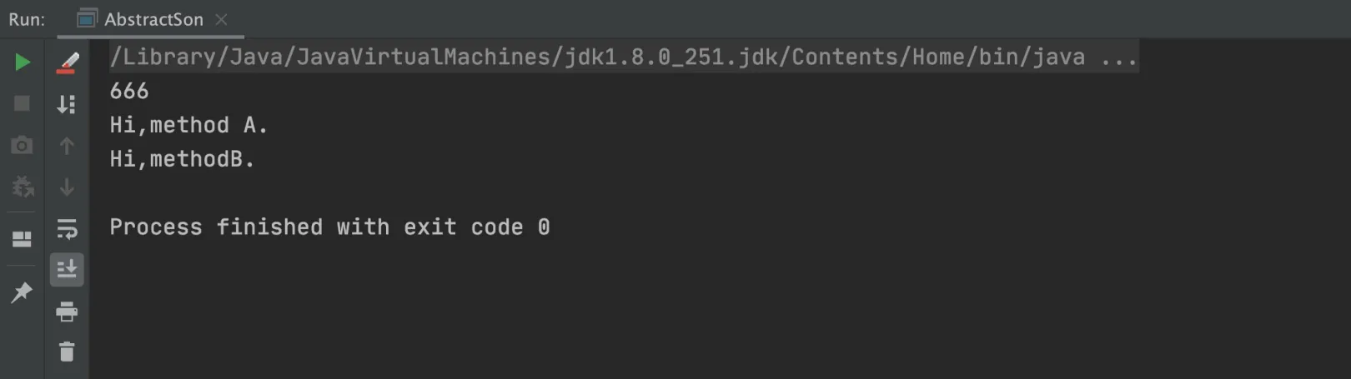1351x379 pixels.
Task: Clear all console output with trash icon
Action: (x=67, y=352)
